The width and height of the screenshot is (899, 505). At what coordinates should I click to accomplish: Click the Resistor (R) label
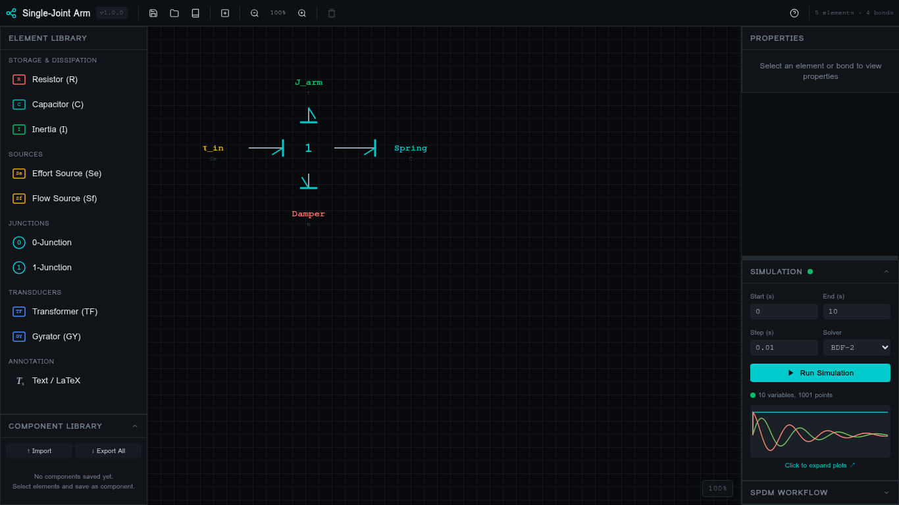pyautogui.click(x=55, y=80)
